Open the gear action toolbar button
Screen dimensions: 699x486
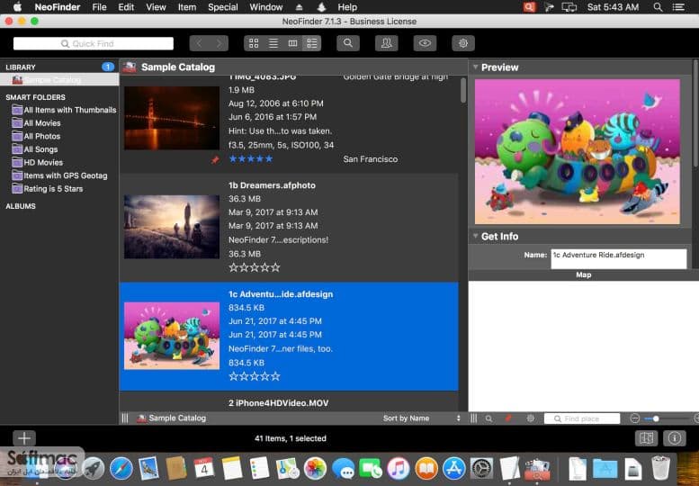[x=463, y=43]
